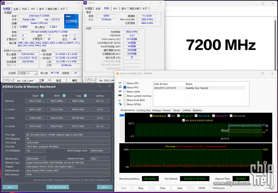
Task: Switch to the 主板 tab in CPU-Z processor window
Action: (x=16, y=9)
